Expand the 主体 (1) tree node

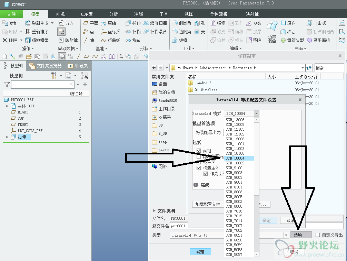coord(7,106)
